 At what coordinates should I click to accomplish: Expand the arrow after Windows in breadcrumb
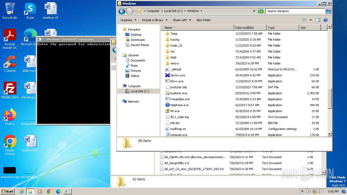pyautogui.click(x=201, y=11)
